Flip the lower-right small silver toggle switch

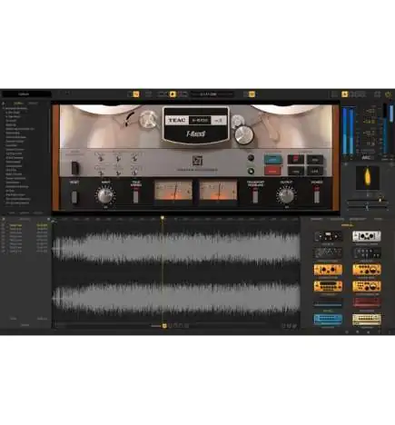point(135,172)
